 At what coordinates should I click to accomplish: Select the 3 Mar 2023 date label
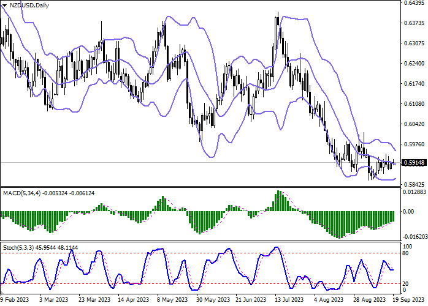point(53,299)
